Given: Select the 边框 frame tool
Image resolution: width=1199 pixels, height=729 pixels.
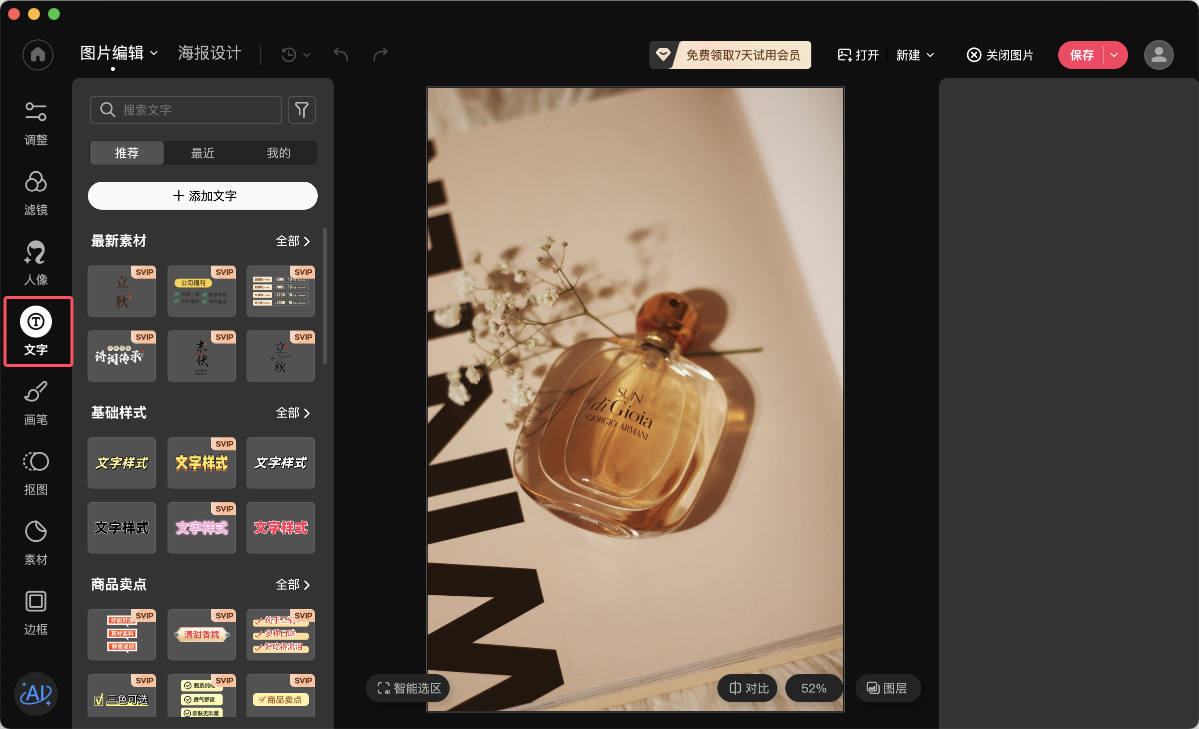Looking at the screenshot, I should tap(36, 613).
